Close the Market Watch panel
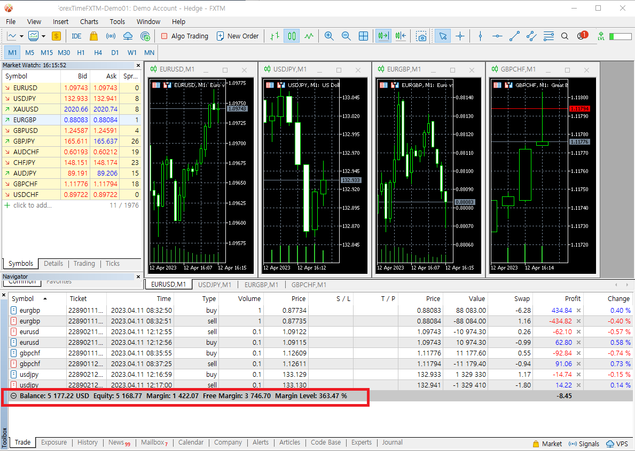Viewport: 635px width, 451px height. coord(138,65)
